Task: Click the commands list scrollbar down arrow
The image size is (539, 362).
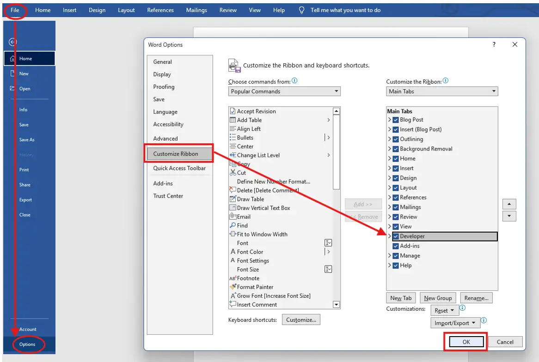Action: point(337,304)
